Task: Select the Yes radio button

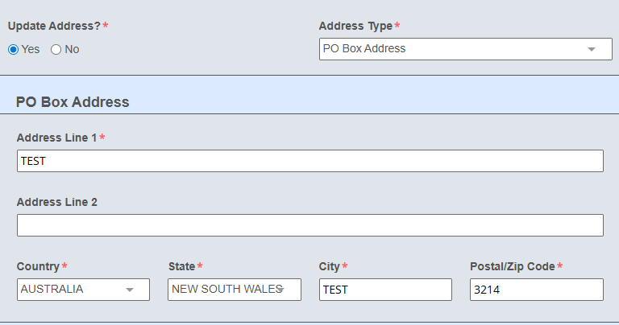Action: pyautogui.click(x=14, y=50)
